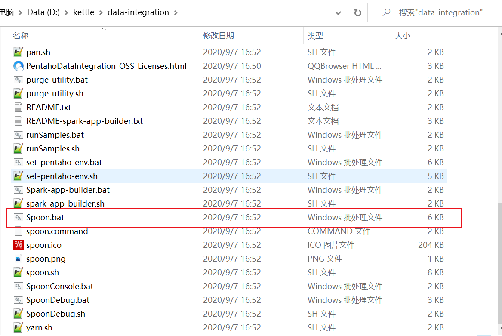502x336 pixels.
Task: Click the SpoonDebug.sh file icon
Action: point(18,314)
